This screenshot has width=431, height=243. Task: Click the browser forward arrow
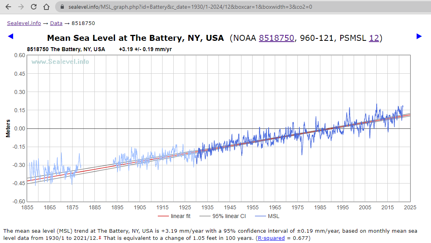[x=21, y=7]
